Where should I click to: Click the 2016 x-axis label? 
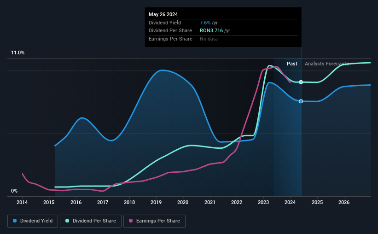(x=76, y=202)
